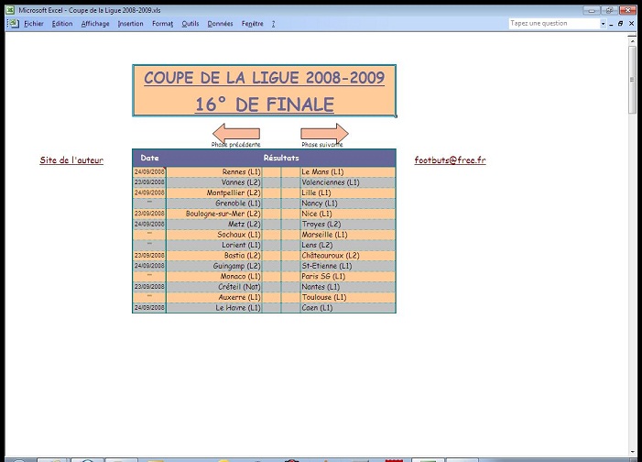The image size is (642, 462).
Task: Open the ? help menu
Action: [x=274, y=24]
